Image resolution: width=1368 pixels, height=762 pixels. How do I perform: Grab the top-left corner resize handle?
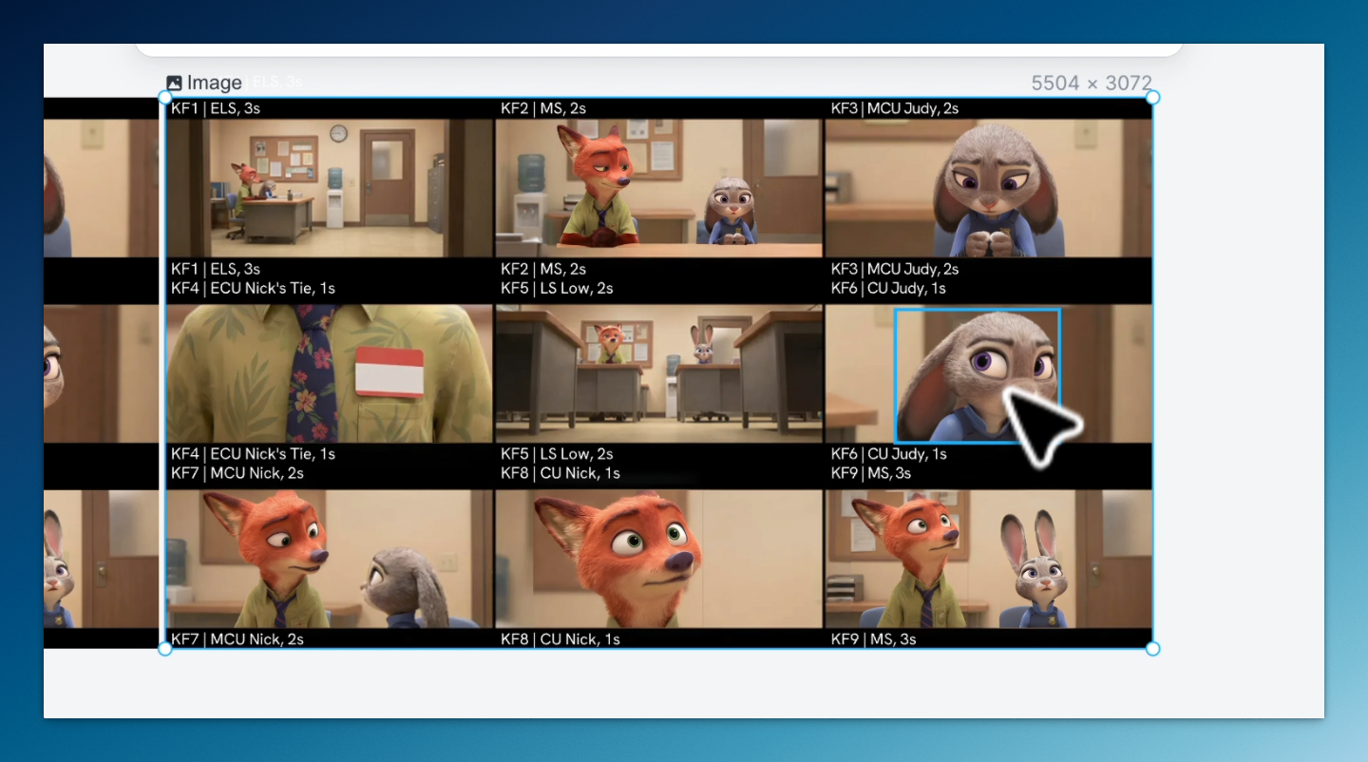[165, 97]
